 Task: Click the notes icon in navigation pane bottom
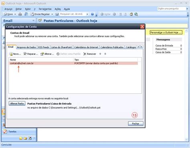click(21, 138)
